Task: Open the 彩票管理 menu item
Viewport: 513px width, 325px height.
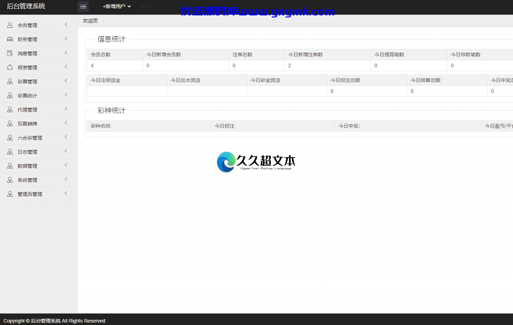Action: coord(38,82)
